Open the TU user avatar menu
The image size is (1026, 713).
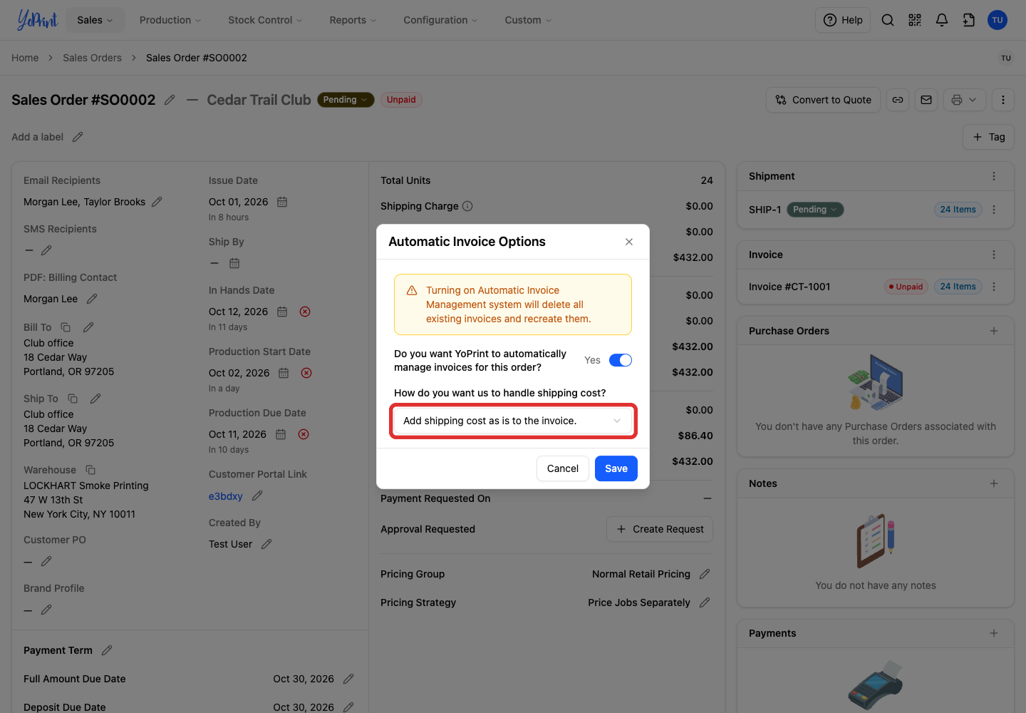pyautogui.click(x=997, y=20)
